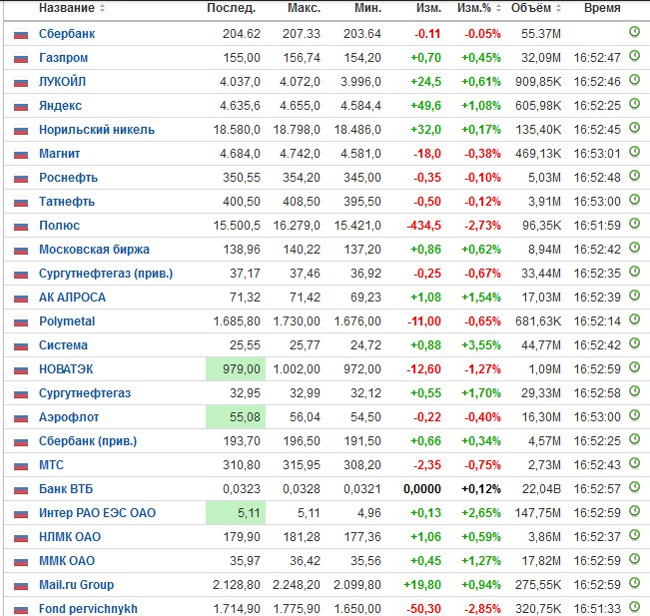
Task: Open the Mail.ru Group stock link
Action: (76, 585)
